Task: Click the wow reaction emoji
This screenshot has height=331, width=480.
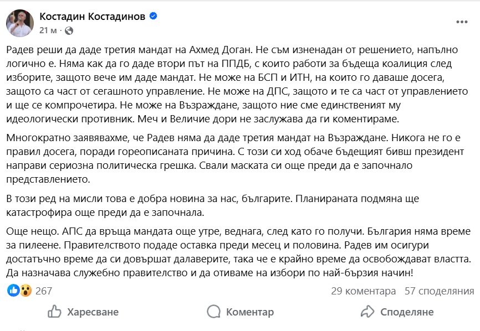Action: [x=24, y=291]
